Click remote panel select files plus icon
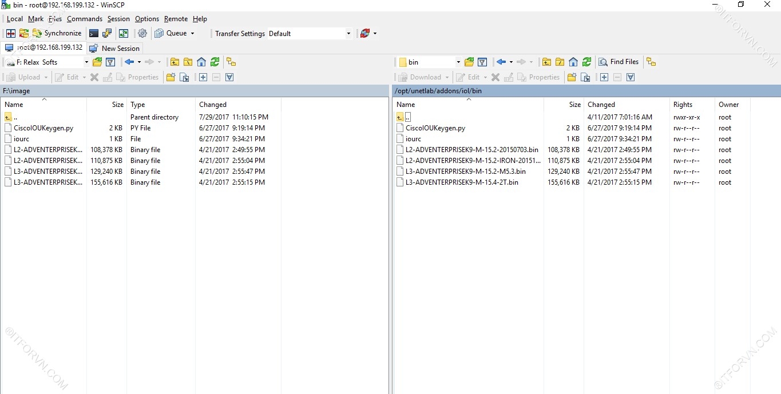The image size is (781, 394). click(604, 77)
